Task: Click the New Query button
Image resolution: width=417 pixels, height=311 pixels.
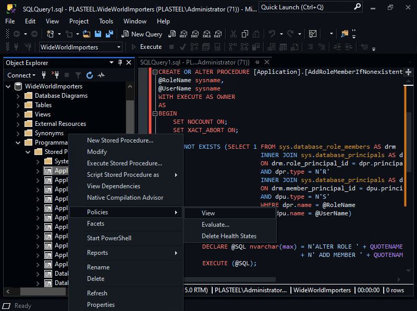Action: pyautogui.click(x=142, y=34)
